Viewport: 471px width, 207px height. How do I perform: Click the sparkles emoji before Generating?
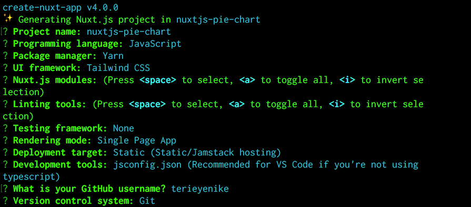click(x=7, y=19)
